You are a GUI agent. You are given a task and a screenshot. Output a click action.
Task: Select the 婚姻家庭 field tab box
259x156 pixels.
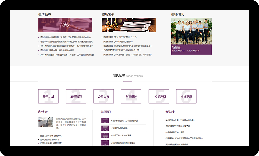pyautogui.click(x=186, y=97)
